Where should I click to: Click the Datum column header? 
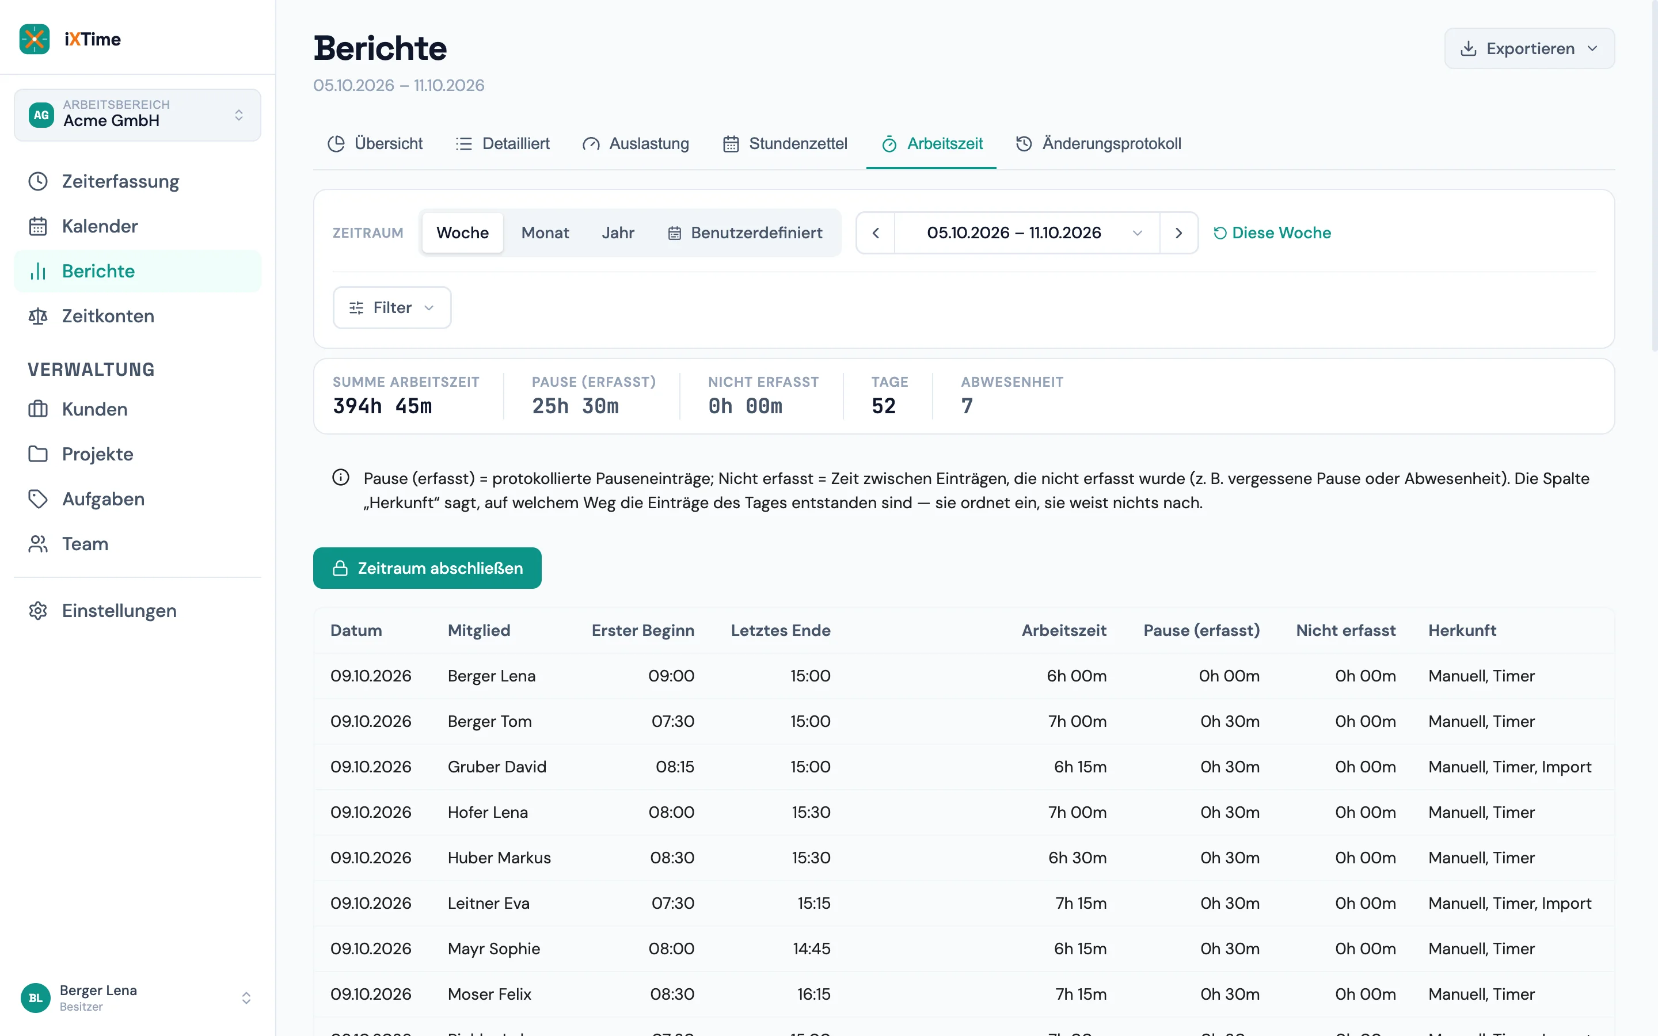point(356,630)
